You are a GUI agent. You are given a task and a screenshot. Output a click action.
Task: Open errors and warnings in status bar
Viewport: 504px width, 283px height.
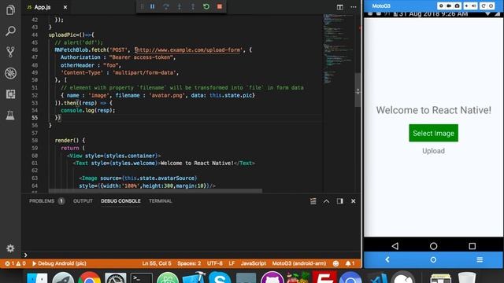[15, 263]
